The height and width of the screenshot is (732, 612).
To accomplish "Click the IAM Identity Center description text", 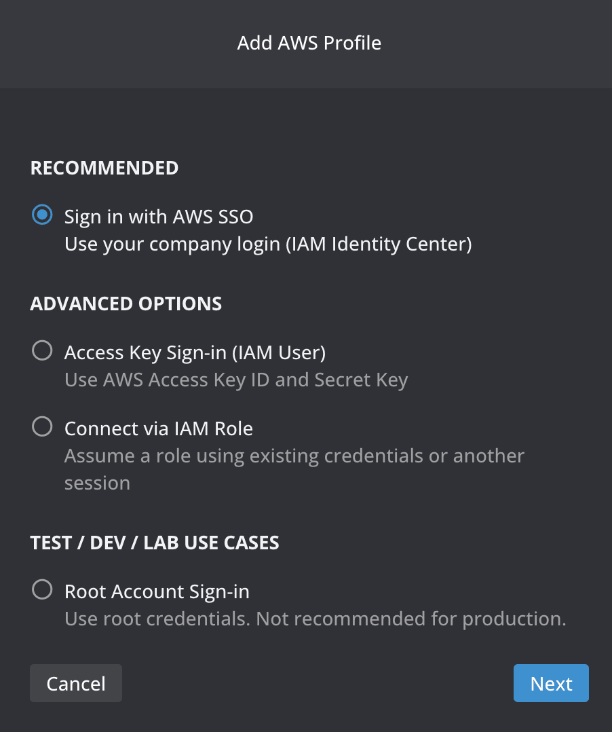I will (268, 243).
